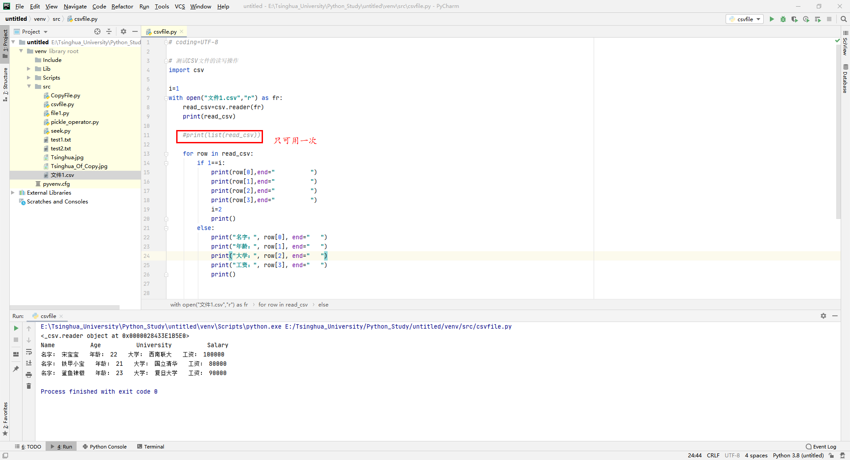Toggle scroll to end in the Run console
The image size is (850, 460).
[29, 363]
